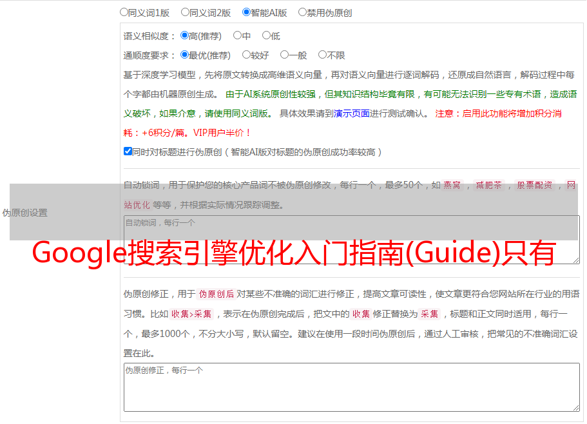This screenshot has width=587, height=424.
Task: Click the 燕窝 example keyword
Action: tap(452, 185)
